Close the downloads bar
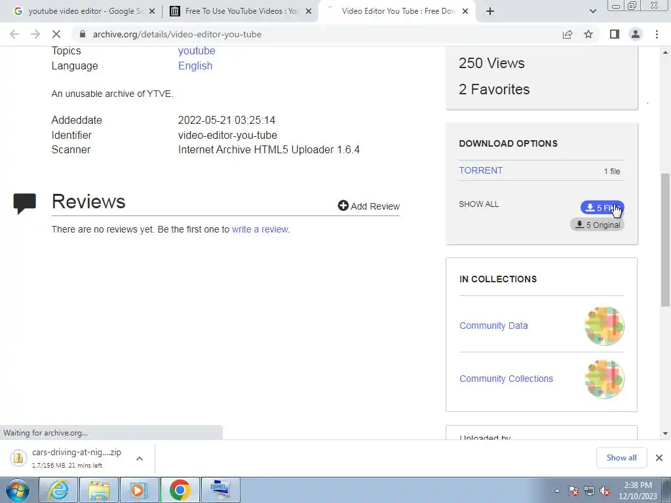The width and height of the screenshot is (671, 503). tap(659, 458)
